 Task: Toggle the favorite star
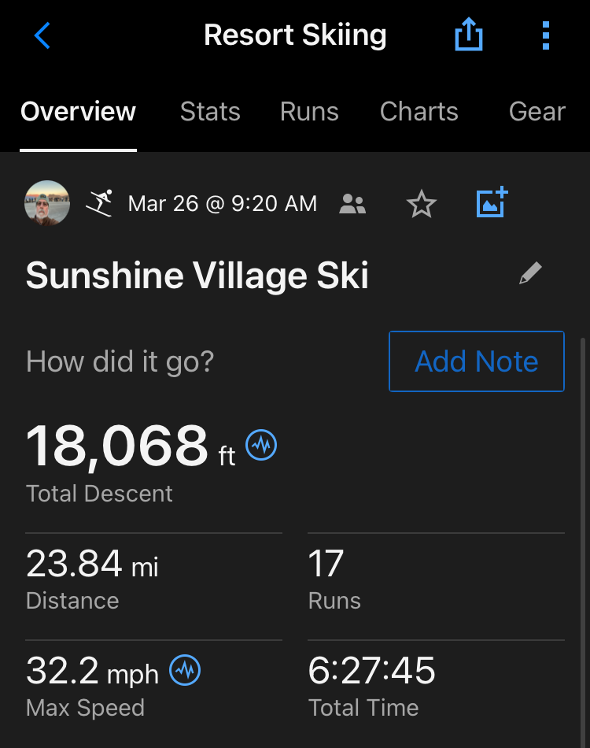pos(422,205)
